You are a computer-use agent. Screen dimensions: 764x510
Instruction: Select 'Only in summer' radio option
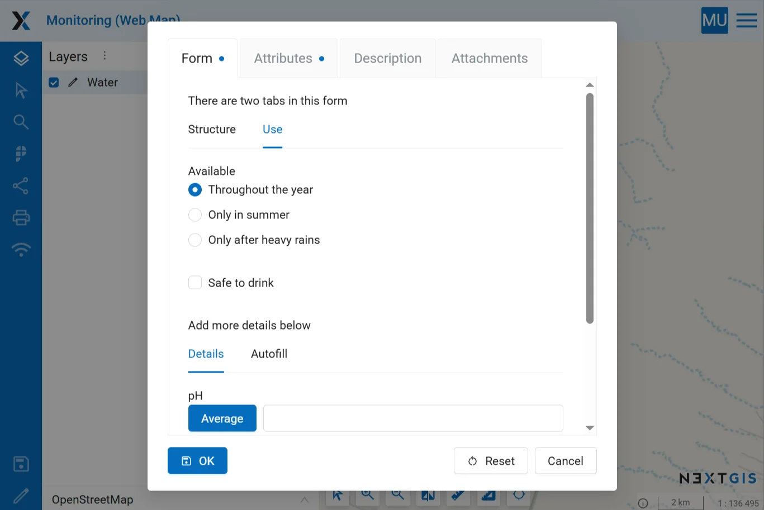pos(194,215)
